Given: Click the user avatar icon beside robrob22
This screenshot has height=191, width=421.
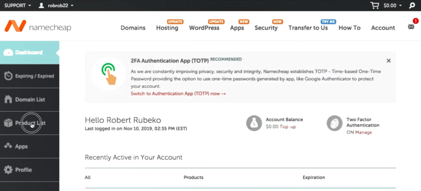Looking at the screenshot, I should coord(42,5).
